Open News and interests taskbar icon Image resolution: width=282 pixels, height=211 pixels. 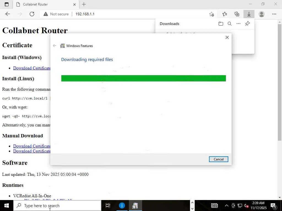click(215, 206)
